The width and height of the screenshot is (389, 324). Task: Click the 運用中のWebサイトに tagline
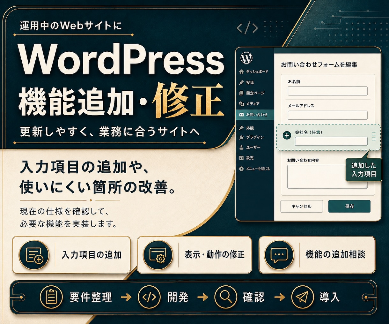tap(71, 26)
